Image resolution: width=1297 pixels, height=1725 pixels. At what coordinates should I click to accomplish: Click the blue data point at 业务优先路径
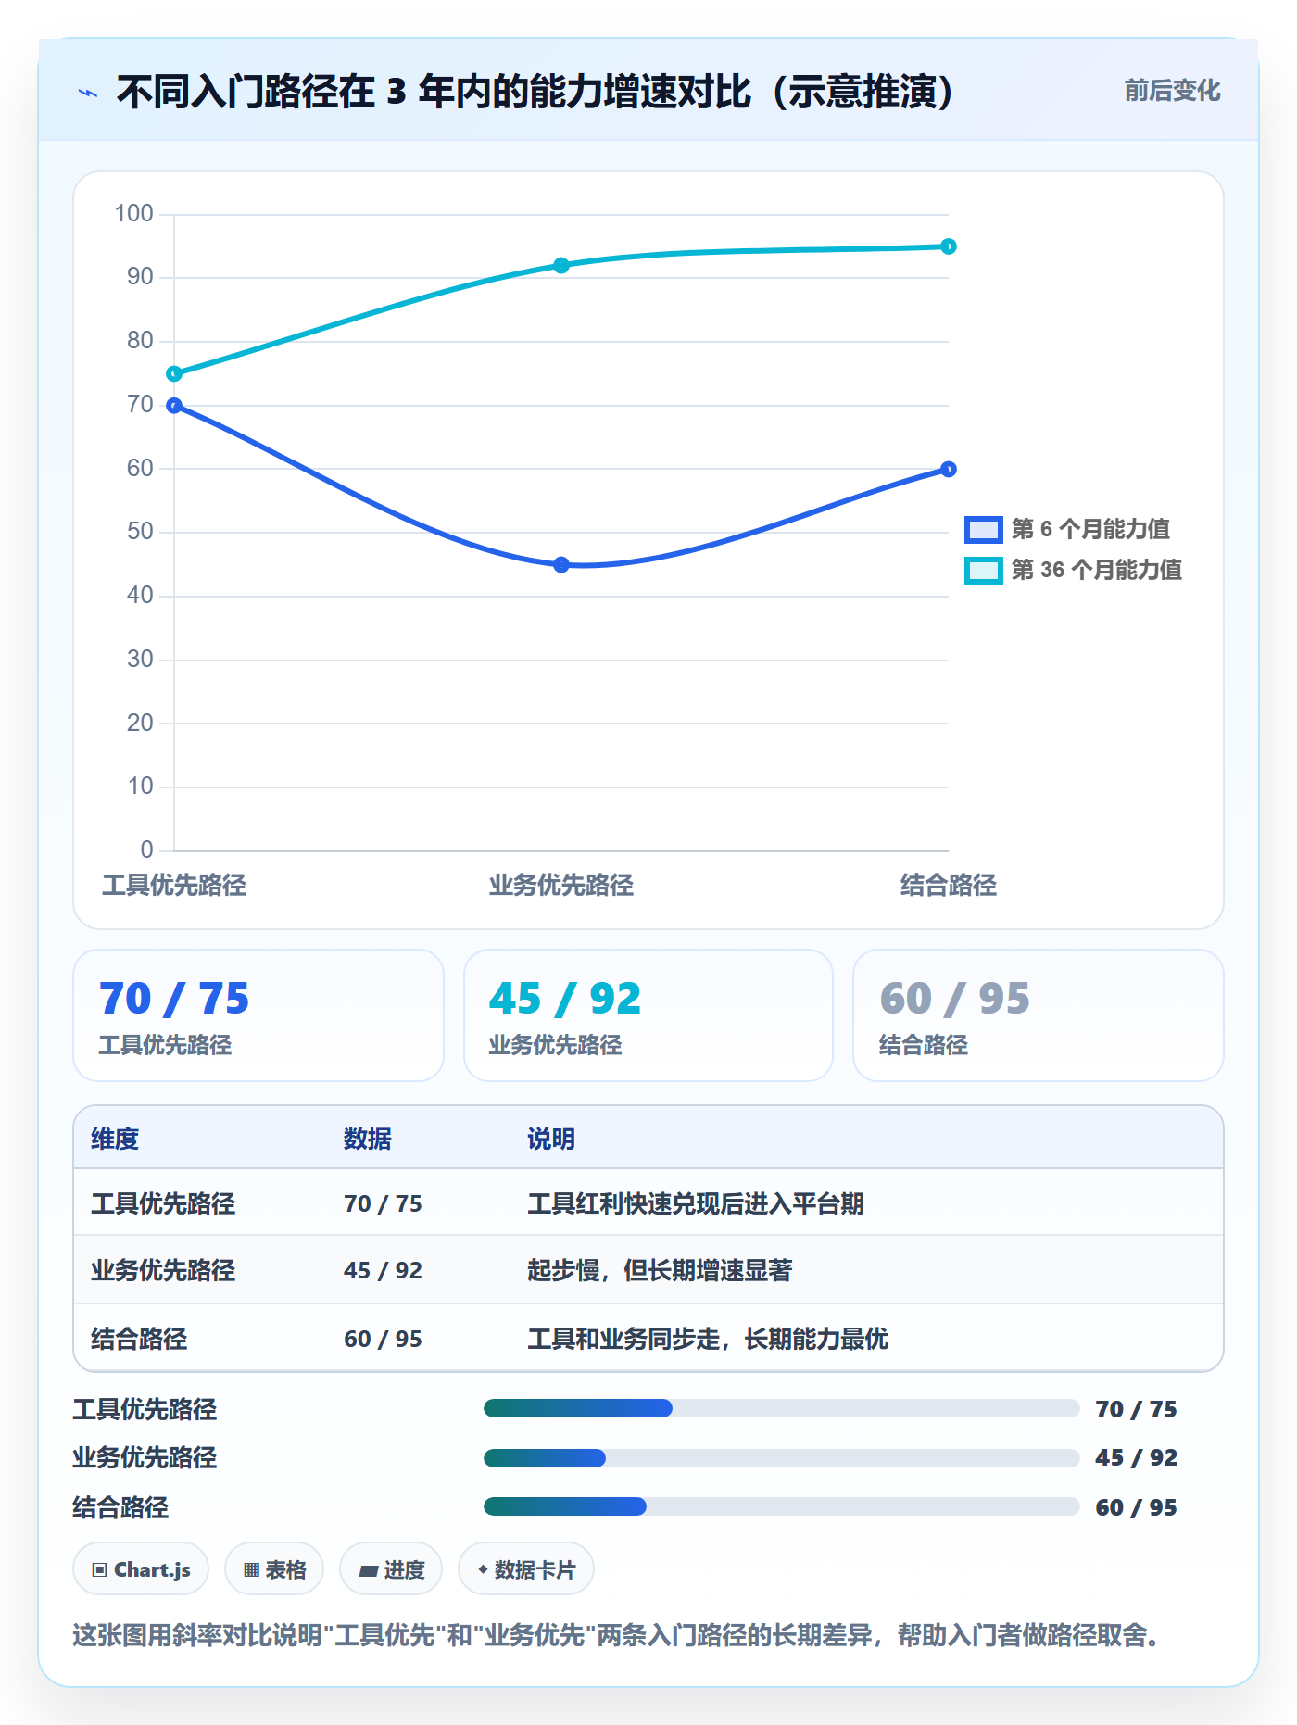561,564
